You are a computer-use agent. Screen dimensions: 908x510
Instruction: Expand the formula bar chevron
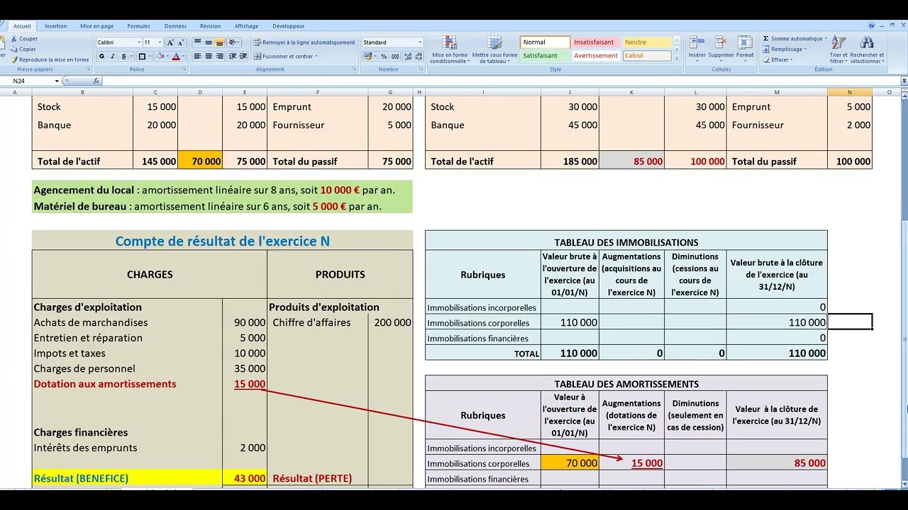click(904, 81)
